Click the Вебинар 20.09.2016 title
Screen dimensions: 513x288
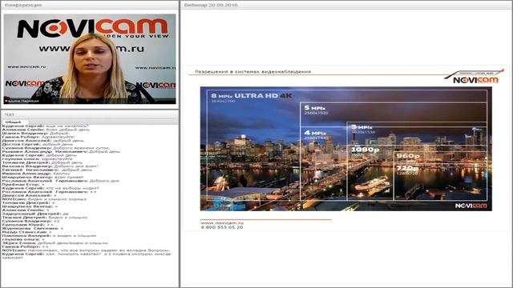(211, 5)
